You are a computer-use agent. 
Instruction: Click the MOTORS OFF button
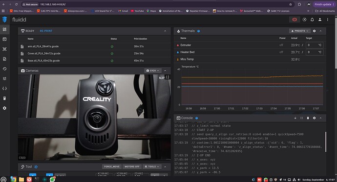click(132, 167)
